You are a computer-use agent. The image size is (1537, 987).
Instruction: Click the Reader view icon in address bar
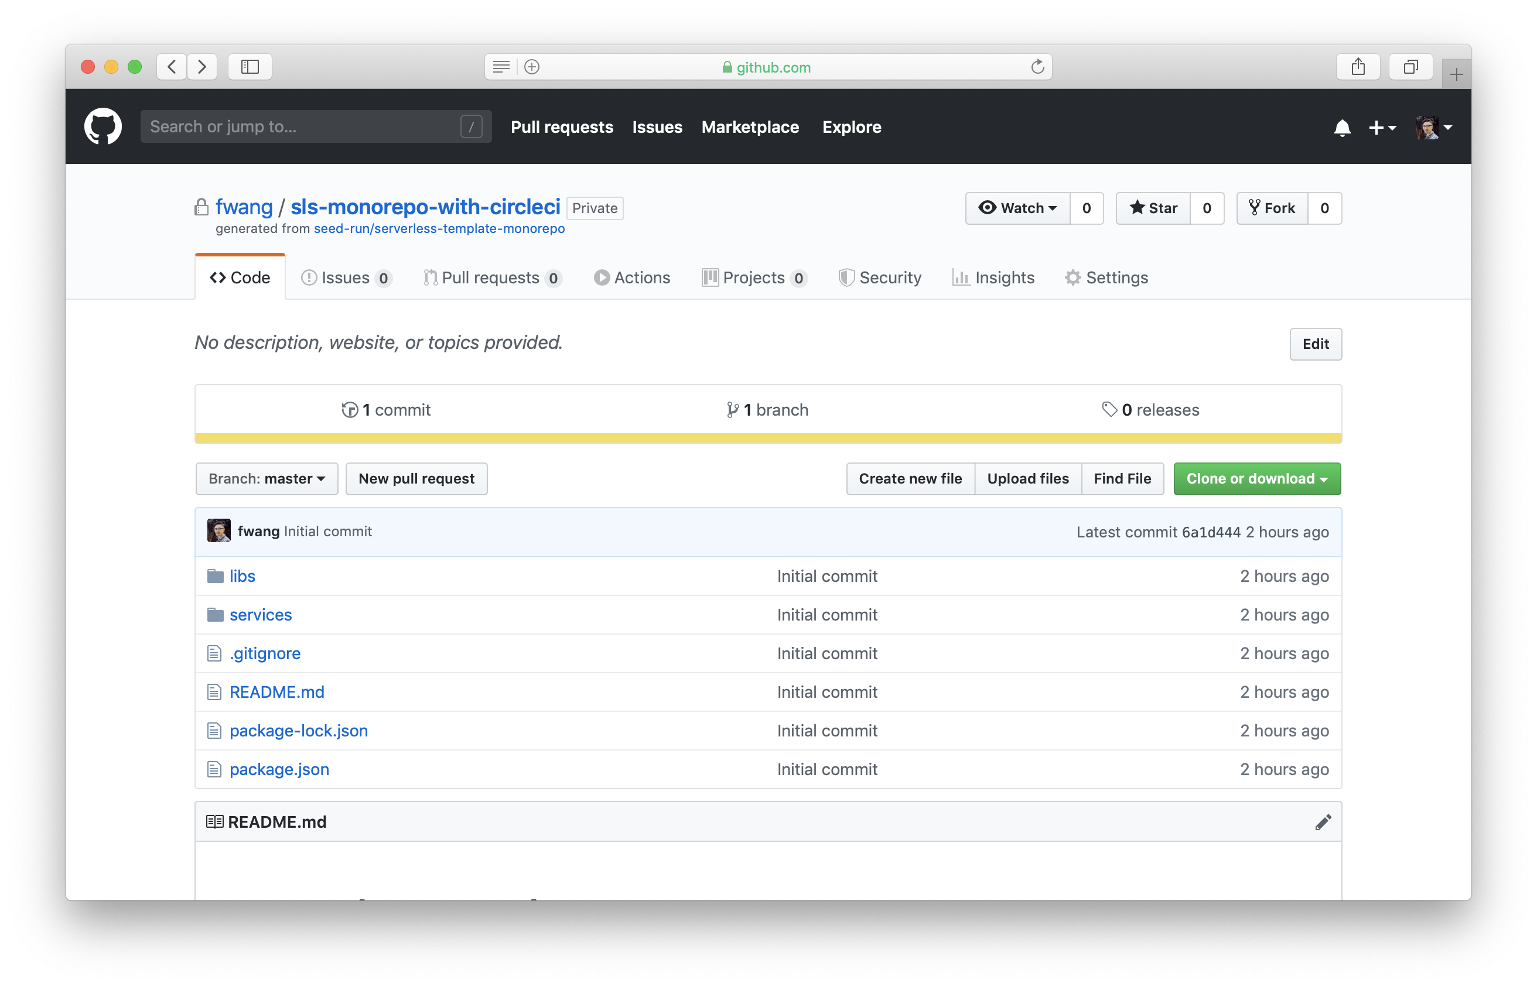[x=501, y=67]
